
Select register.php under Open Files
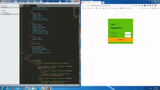5,7
